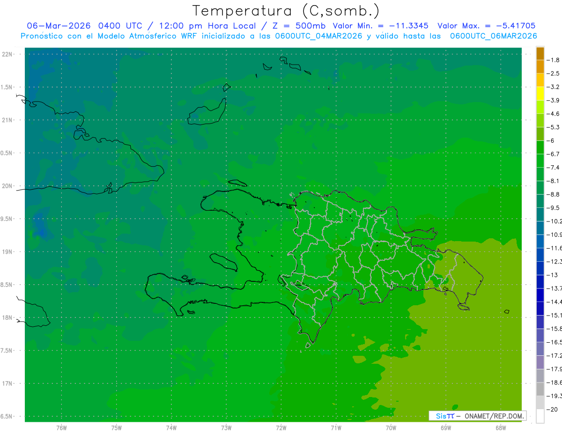This screenshot has height=434, width=562.
Task: Click the '-4.6' color scale value
Action: pyautogui.click(x=554, y=114)
